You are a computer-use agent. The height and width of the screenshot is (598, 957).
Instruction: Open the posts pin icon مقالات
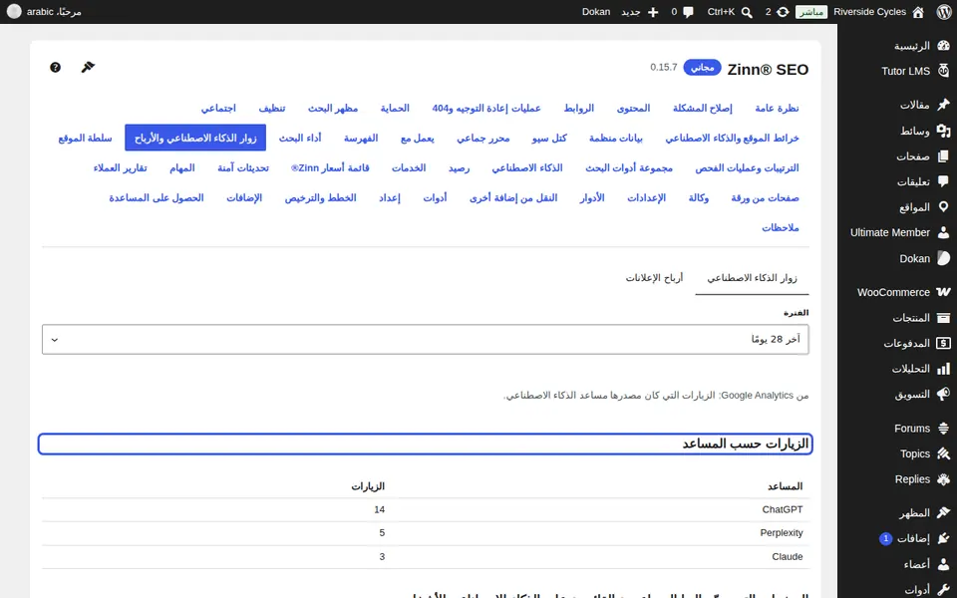pos(944,105)
